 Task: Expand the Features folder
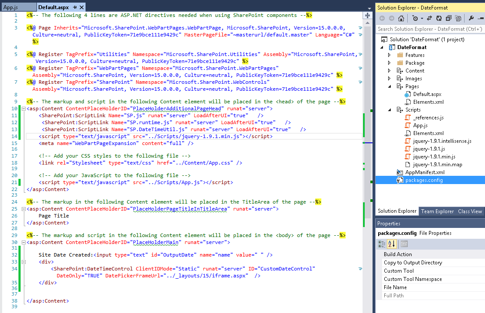389,55
